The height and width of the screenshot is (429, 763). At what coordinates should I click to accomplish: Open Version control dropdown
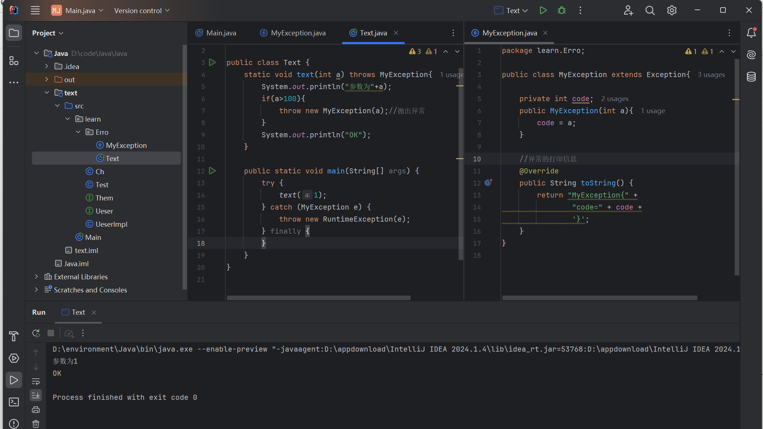(142, 10)
